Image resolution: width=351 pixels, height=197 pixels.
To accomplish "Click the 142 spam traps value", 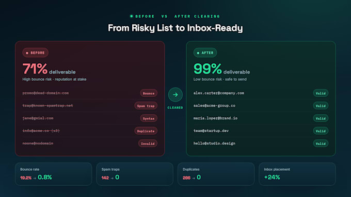I will pos(105,178).
